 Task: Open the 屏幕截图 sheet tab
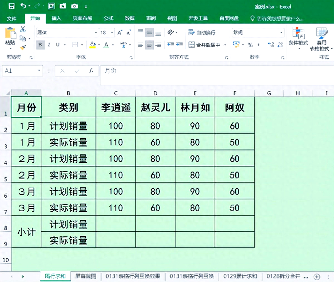(86, 276)
